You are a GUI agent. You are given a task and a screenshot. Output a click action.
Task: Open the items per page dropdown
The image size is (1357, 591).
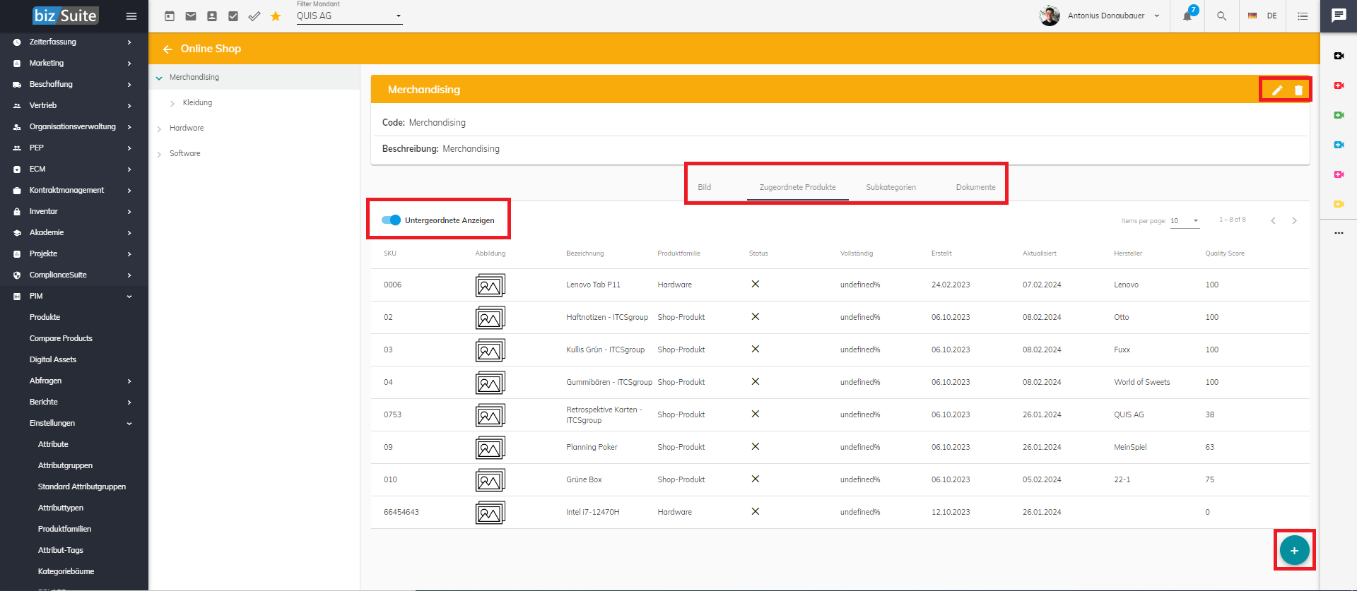click(x=1185, y=220)
